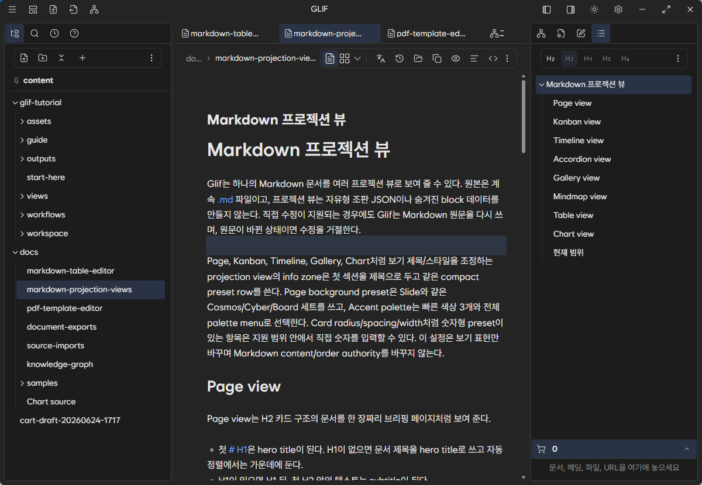Viewport: 702px width, 485px height.
Task: Open the projection view dropdown arrow
Action: [357, 58]
